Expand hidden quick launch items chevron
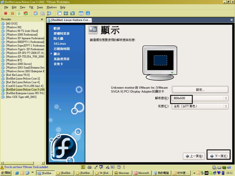The width and height of the screenshot is (235, 176). [x=32, y=172]
